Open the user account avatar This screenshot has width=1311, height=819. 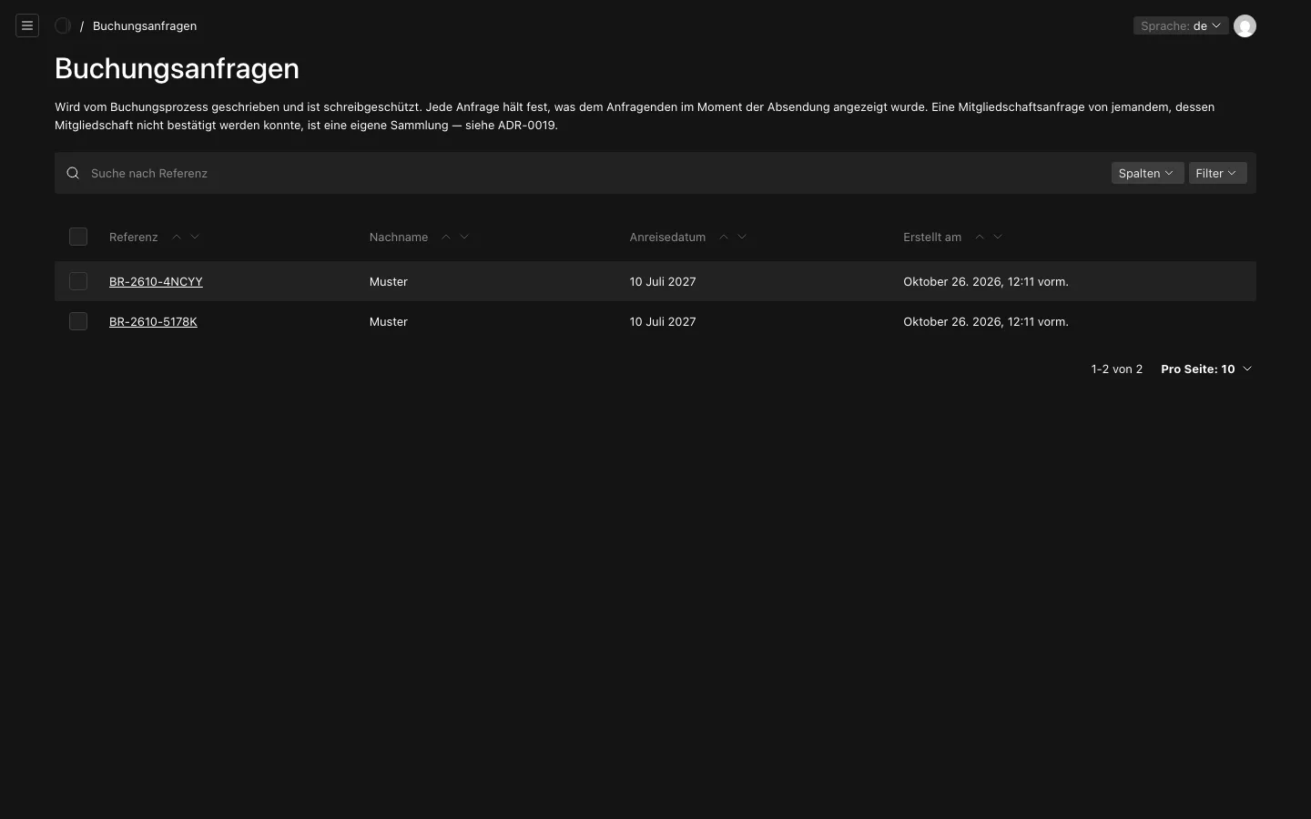(x=1245, y=25)
